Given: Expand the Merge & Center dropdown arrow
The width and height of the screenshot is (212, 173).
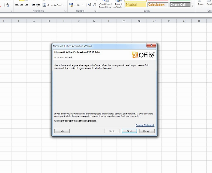Looking at the screenshot, I should click(65, 5).
